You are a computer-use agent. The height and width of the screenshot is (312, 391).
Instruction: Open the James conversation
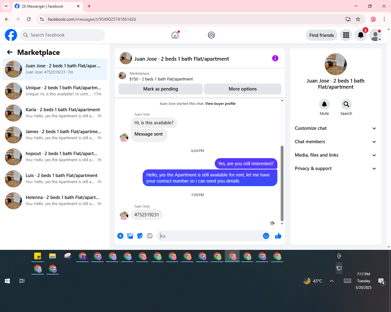pos(55,135)
